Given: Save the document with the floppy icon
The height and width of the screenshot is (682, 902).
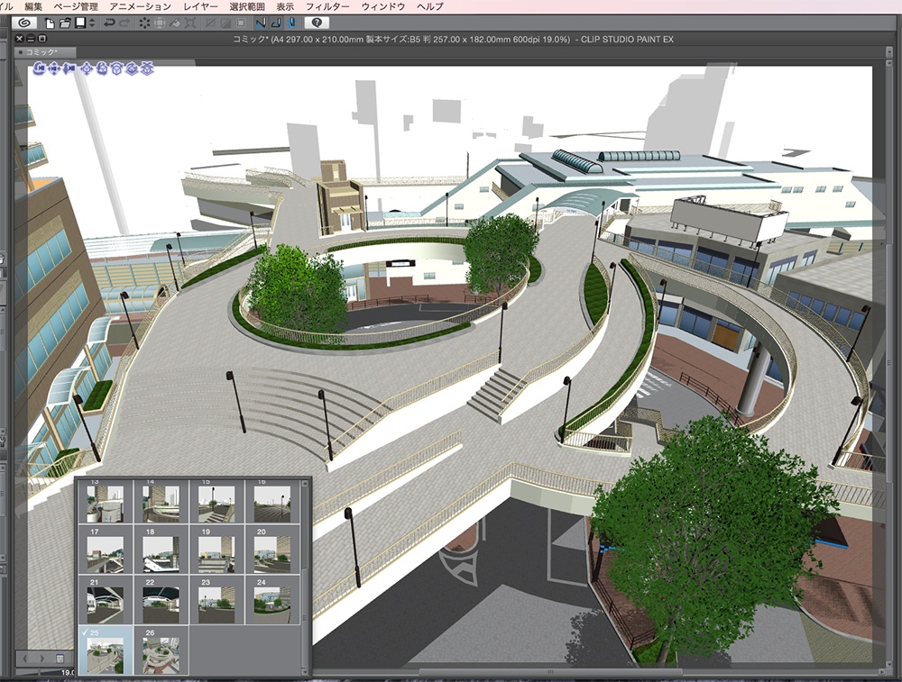Looking at the screenshot, I should [80, 23].
